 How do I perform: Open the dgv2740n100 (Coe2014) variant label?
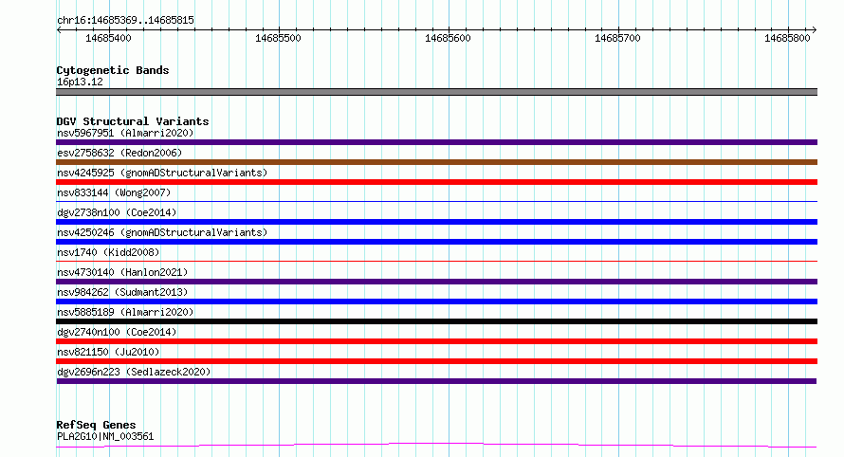click(117, 332)
